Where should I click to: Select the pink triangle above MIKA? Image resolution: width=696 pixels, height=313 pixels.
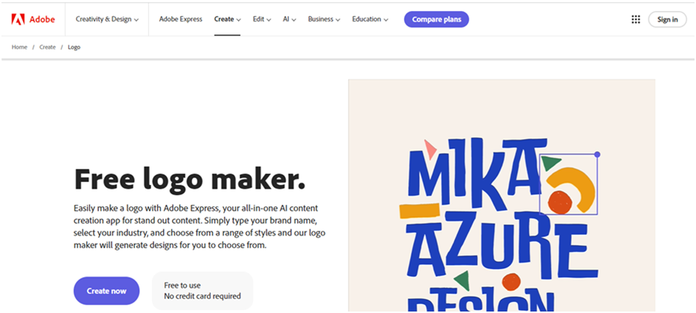tap(429, 150)
